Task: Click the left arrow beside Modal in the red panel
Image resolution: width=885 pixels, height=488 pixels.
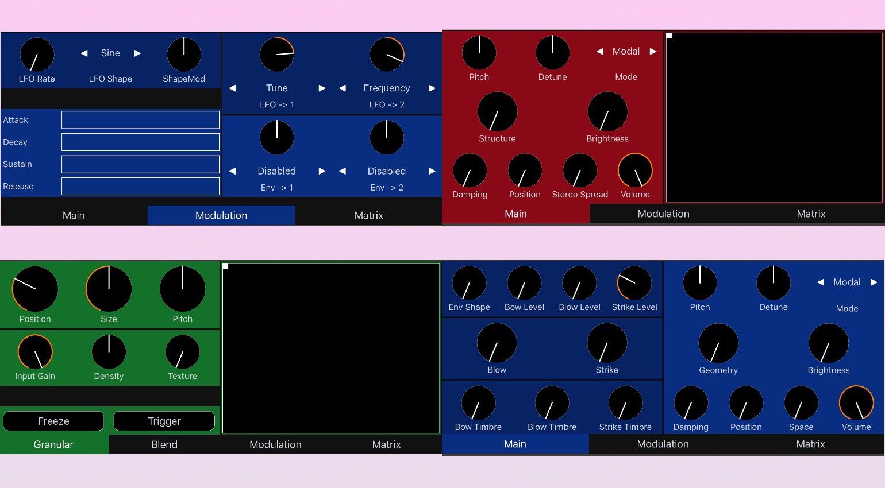Action: 600,52
